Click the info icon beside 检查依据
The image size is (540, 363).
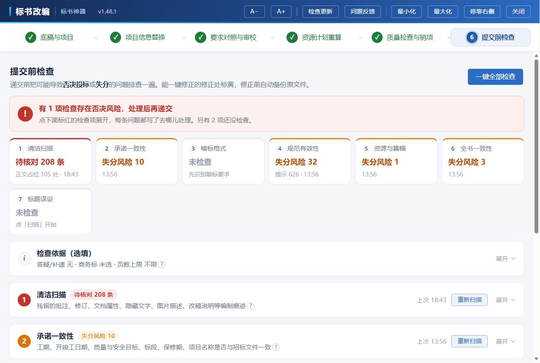tap(24, 258)
